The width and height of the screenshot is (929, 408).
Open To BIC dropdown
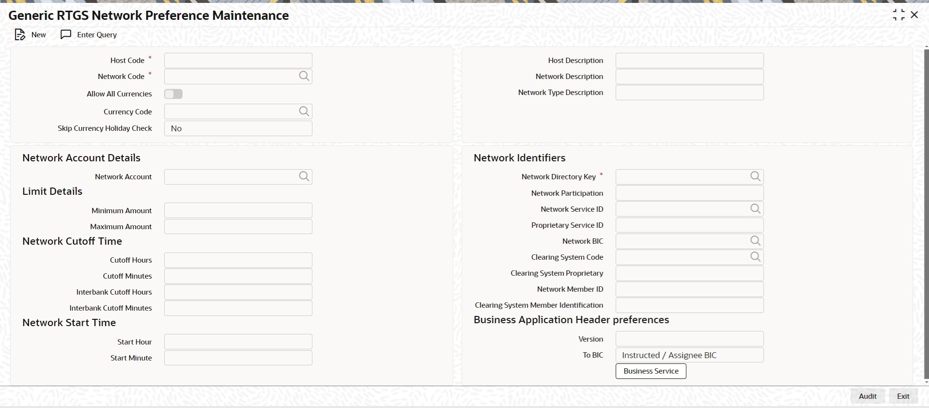pos(690,355)
